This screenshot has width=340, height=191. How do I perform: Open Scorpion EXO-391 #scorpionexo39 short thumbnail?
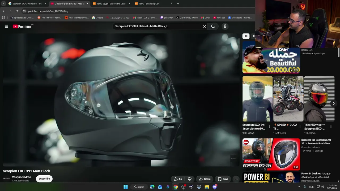click(x=257, y=99)
